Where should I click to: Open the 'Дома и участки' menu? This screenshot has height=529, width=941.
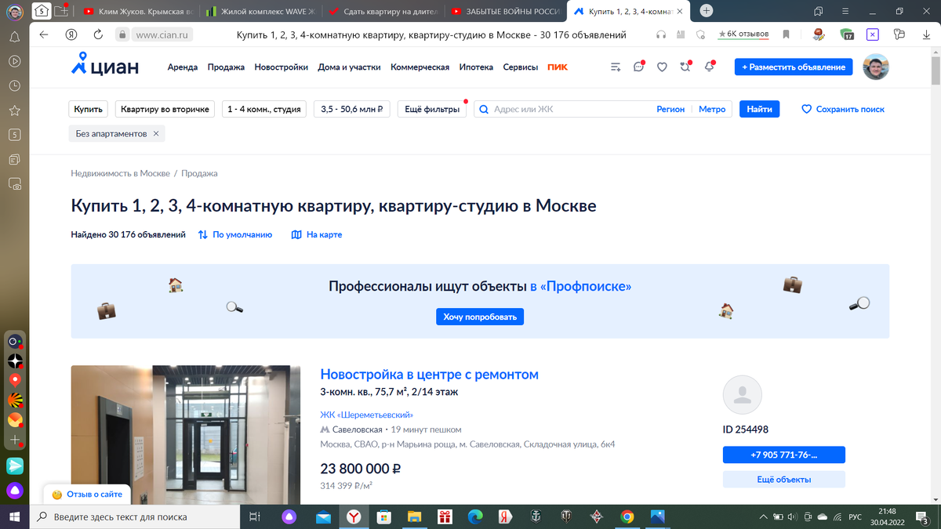pos(349,67)
